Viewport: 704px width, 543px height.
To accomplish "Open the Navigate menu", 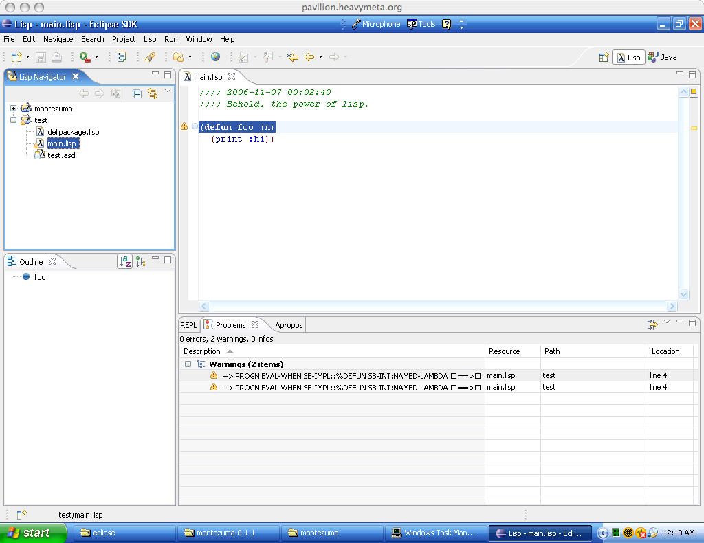I will (58, 39).
